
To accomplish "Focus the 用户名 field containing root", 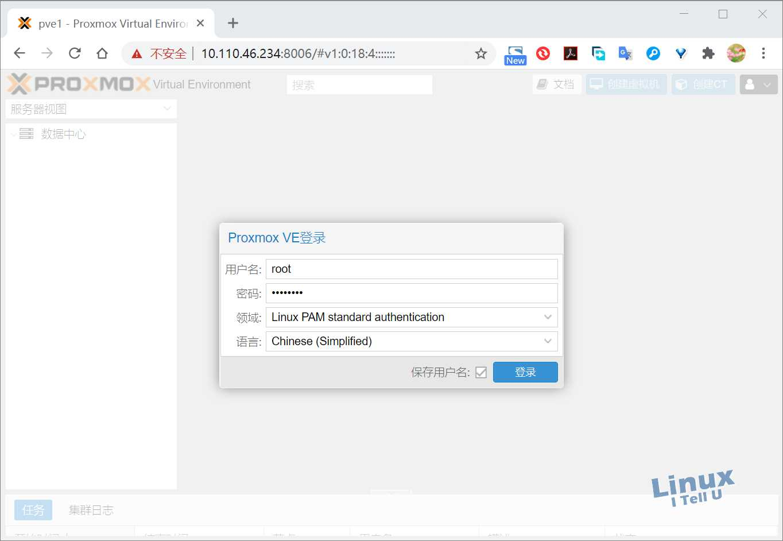I will (412, 269).
